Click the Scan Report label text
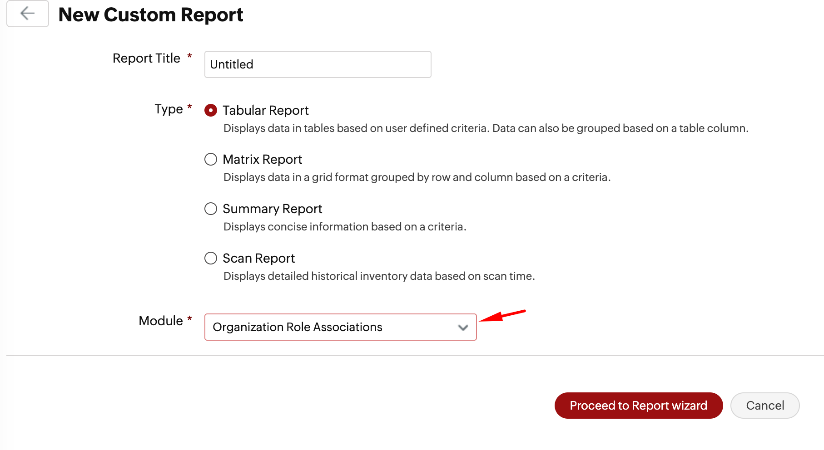 coord(258,258)
